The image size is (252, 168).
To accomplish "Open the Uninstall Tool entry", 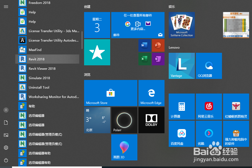I will pyautogui.click(x=49, y=87).
